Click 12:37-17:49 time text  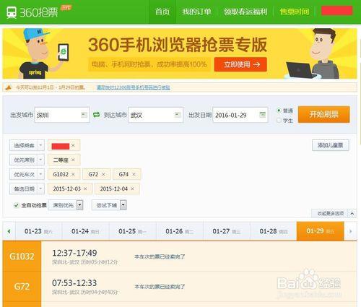point(74,253)
